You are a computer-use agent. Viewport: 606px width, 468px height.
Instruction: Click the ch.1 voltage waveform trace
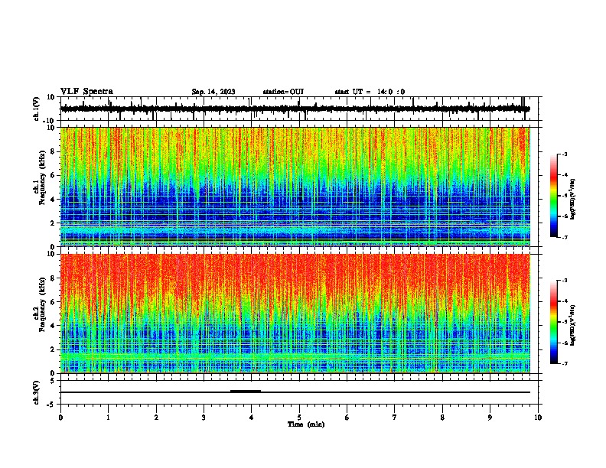coord(295,109)
